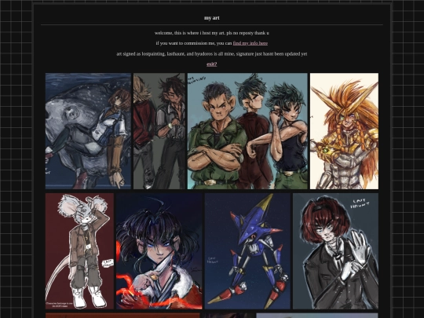View the three men on teal background
Image resolution: width=424 pixels, height=318 pixels.
click(247, 131)
